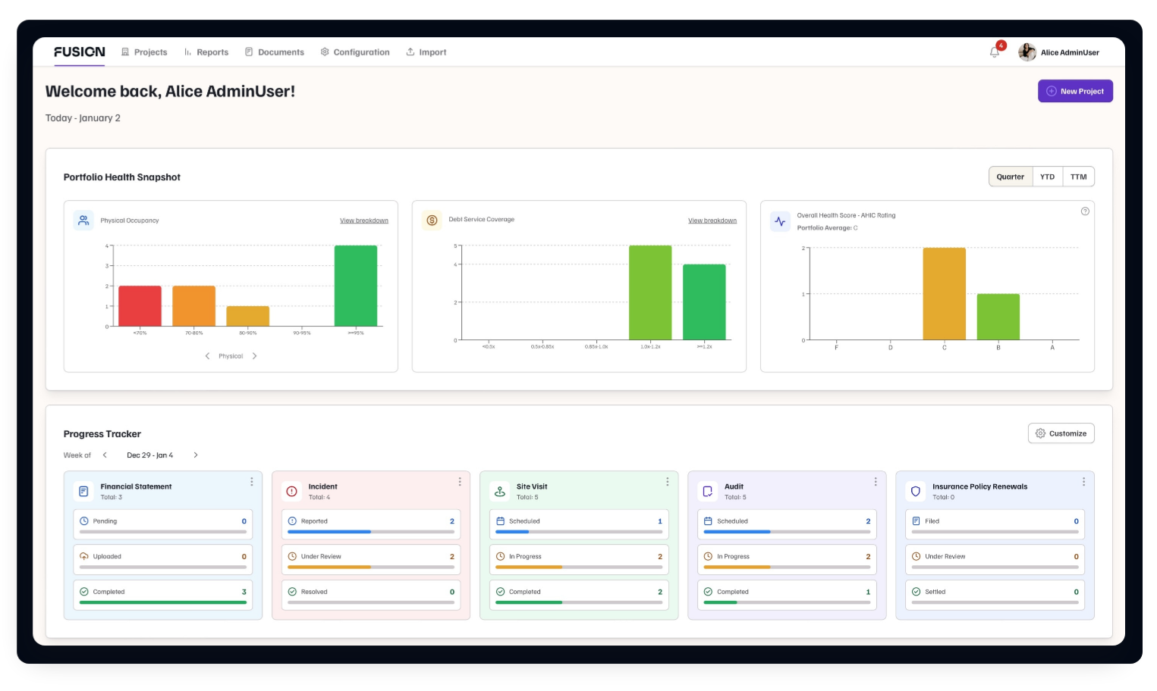This screenshot has height=691, width=1157.
Task: Click the Debt Service Coverage dollar icon
Action: pyautogui.click(x=432, y=220)
